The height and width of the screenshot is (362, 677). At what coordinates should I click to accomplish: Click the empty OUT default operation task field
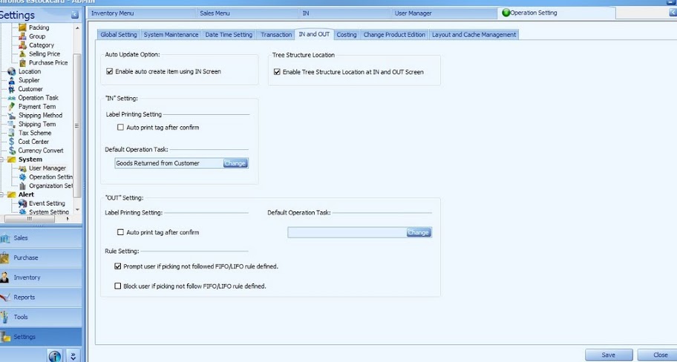tap(347, 233)
